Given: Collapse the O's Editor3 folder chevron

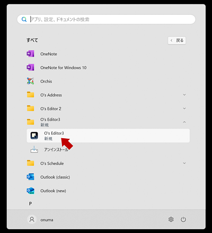Looking at the screenshot, I should tap(184, 122).
